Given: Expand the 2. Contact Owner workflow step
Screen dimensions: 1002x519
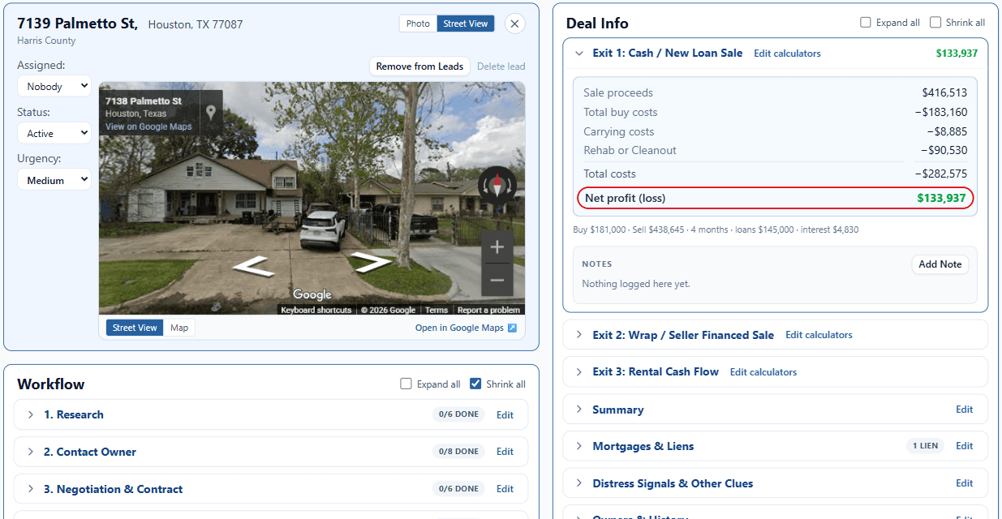Looking at the screenshot, I should tap(31, 452).
